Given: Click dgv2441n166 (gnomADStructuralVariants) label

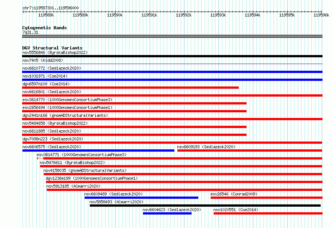Looking at the screenshot, I should pos(65,115).
